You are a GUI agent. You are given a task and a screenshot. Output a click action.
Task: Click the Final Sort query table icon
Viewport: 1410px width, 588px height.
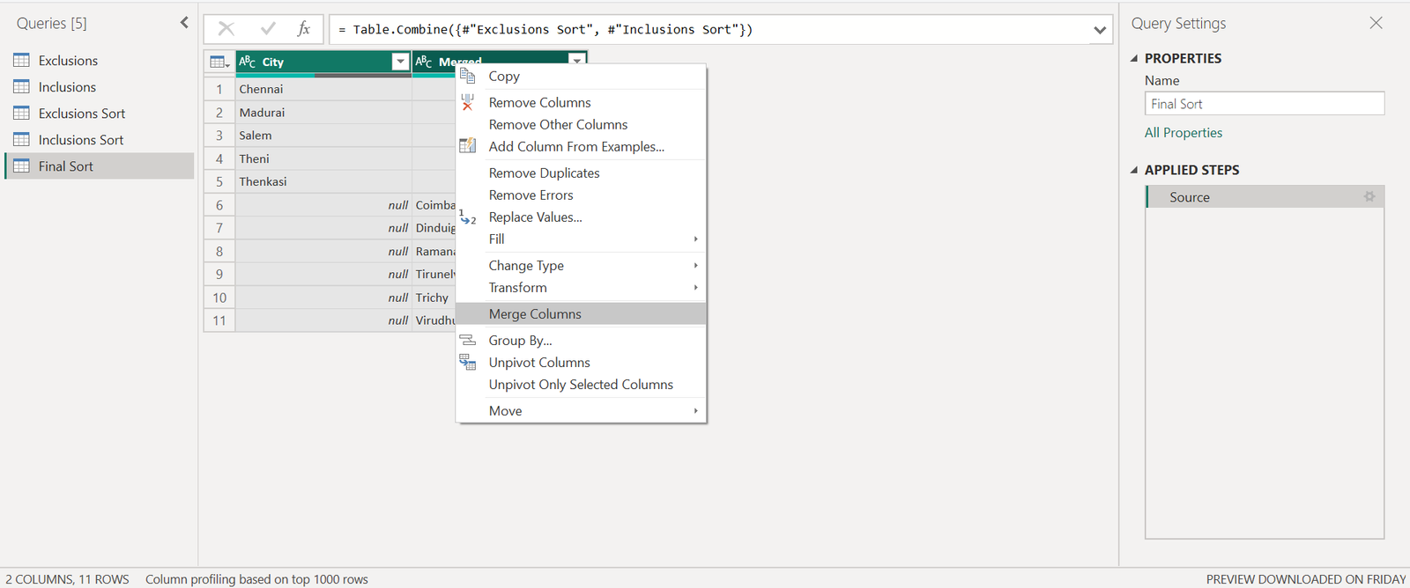click(22, 165)
